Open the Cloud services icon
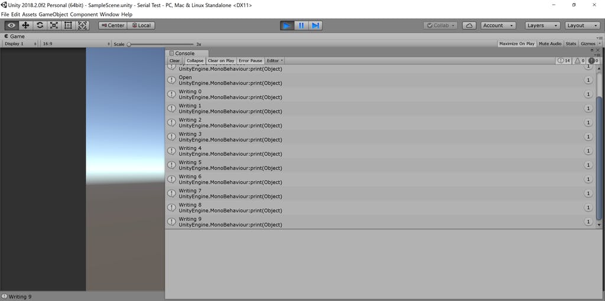Viewport: 605px width, 301px height. point(469,25)
